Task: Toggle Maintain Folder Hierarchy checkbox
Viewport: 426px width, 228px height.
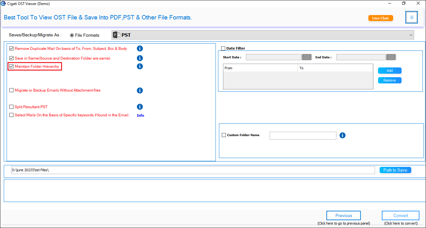Action: point(12,66)
